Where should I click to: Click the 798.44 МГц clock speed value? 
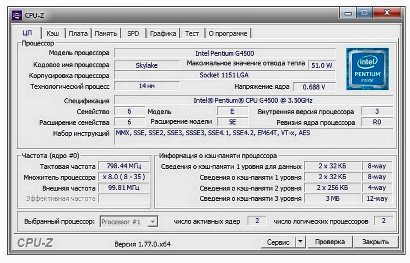pos(124,166)
